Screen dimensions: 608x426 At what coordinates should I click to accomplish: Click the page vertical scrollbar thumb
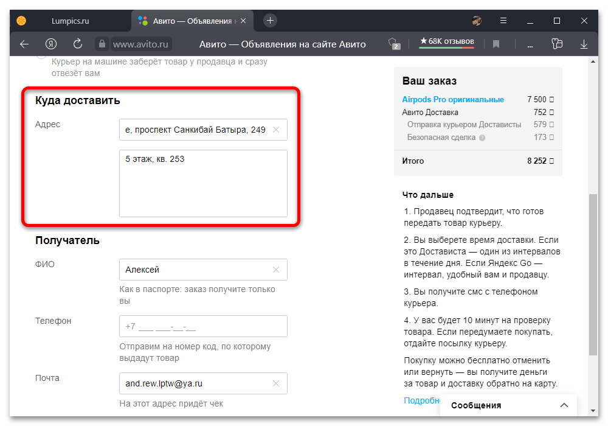pos(593,274)
